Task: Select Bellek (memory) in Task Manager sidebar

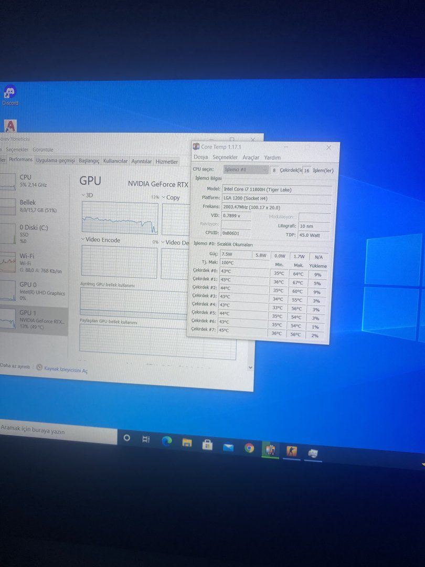Action: 34,206
